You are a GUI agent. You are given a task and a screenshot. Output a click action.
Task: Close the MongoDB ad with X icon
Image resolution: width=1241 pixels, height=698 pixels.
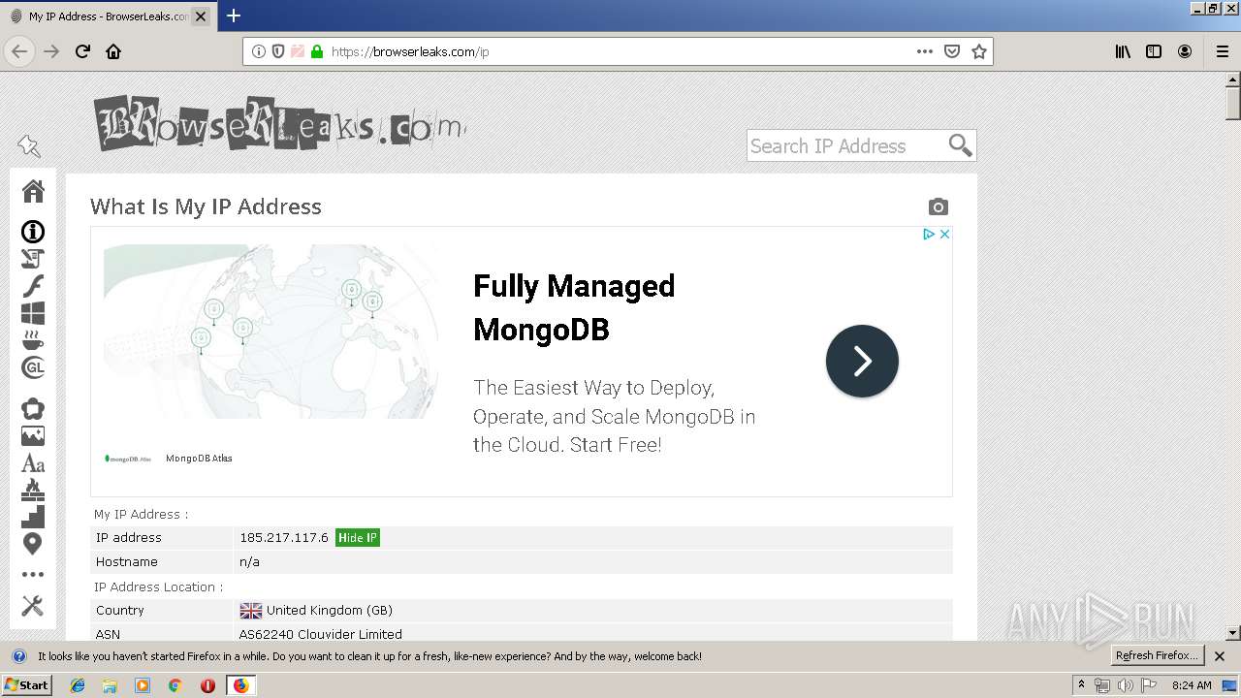944,235
